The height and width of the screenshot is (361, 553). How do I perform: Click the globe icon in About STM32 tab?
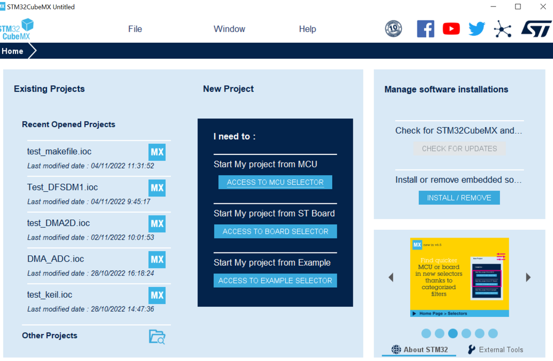396,349
